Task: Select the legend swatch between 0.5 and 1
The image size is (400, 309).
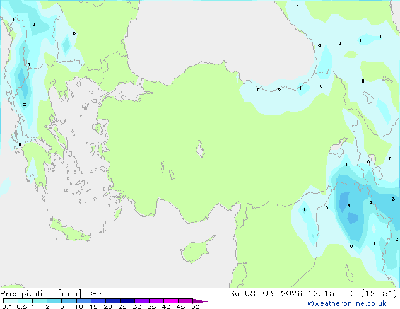Action: pyautogui.click(x=25, y=301)
